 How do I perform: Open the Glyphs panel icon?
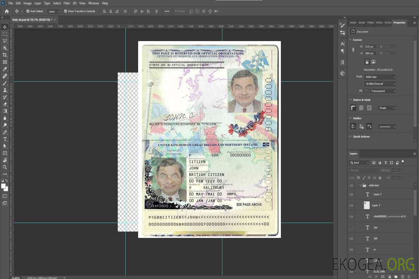pyautogui.click(x=343, y=62)
